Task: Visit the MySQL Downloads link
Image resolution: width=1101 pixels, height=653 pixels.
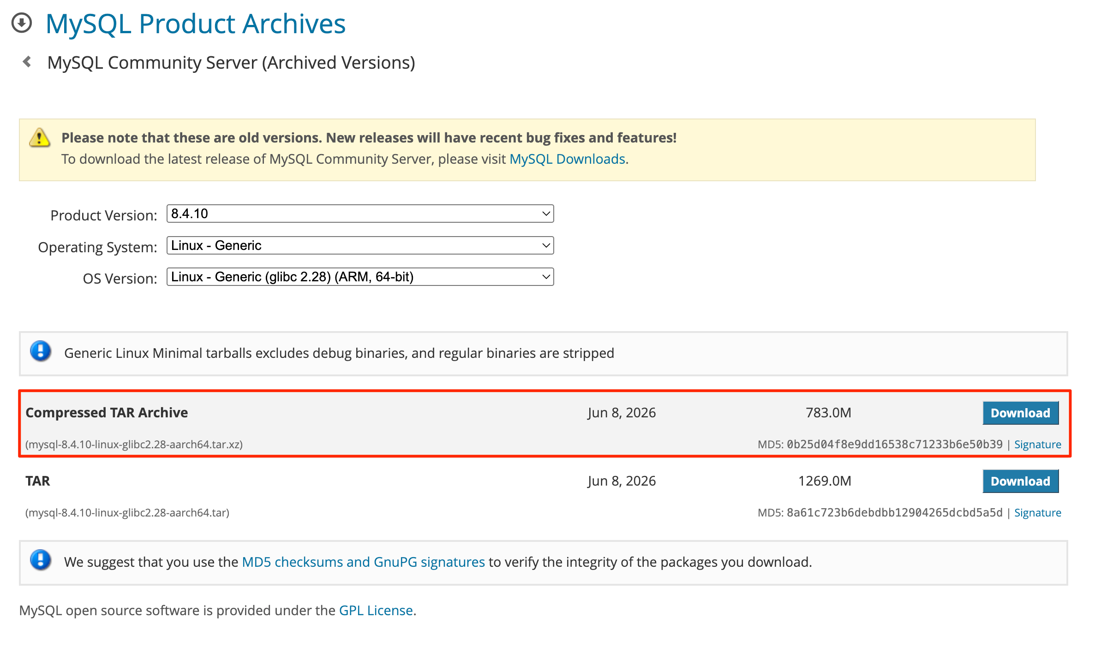Action: point(567,159)
